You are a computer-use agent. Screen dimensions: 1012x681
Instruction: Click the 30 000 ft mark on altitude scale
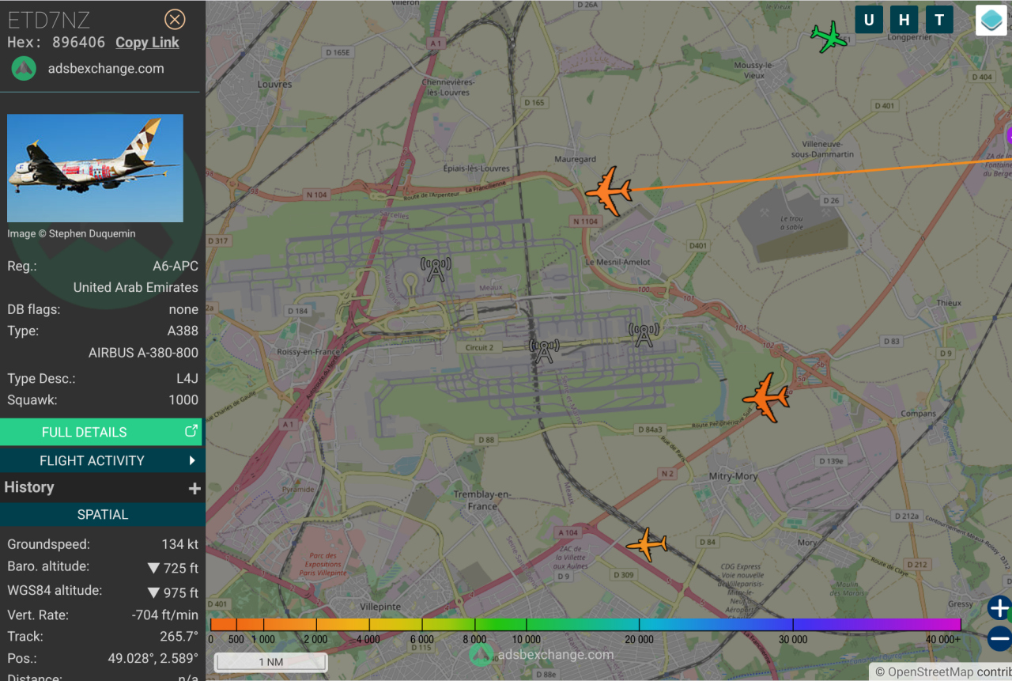[793, 639]
